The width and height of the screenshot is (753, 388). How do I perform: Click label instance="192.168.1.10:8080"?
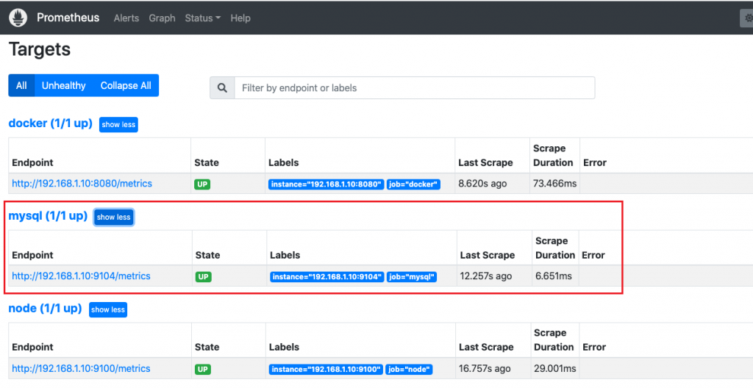point(326,184)
